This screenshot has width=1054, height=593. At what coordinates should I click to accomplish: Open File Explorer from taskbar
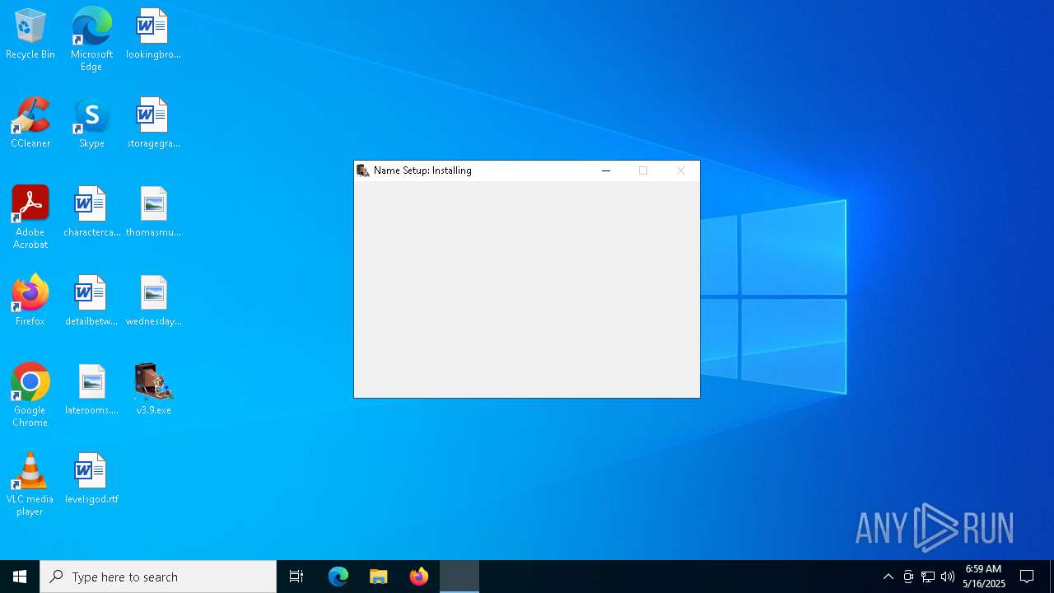[x=379, y=577]
